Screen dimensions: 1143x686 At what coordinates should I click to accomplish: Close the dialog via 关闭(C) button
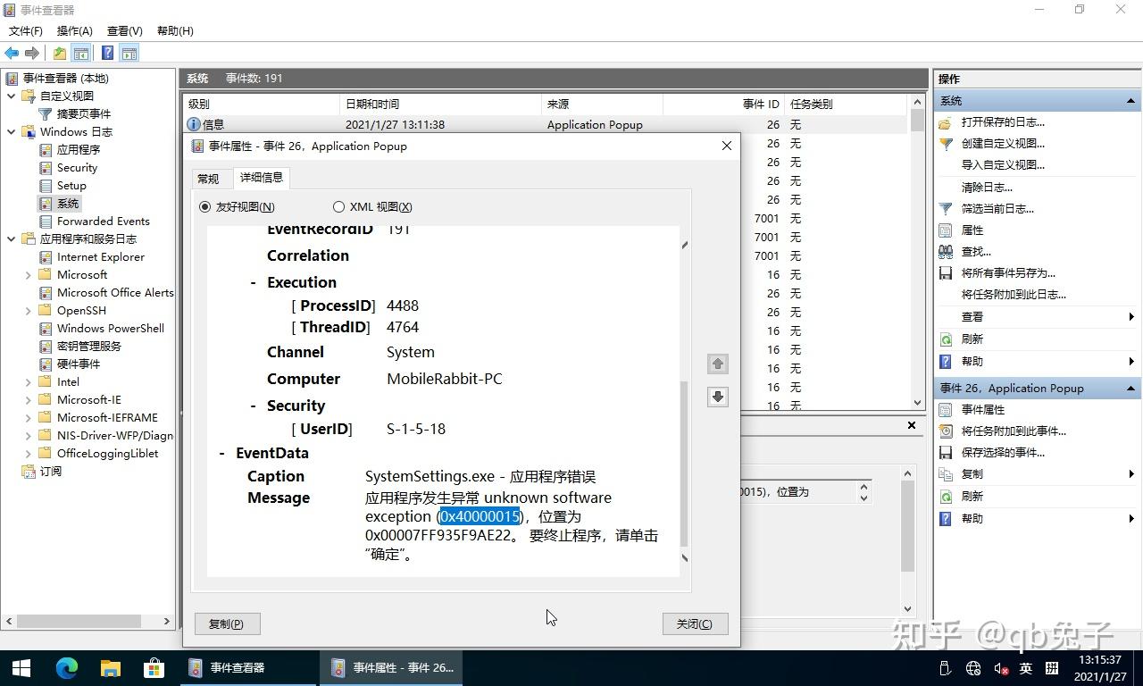(695, 623)
